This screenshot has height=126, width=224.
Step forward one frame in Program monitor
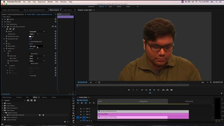(x=154, y=90)
